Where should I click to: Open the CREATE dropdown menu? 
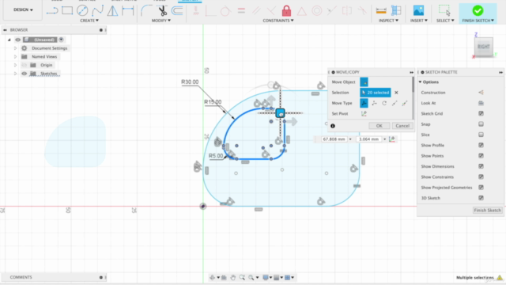[x=89, y=21]
